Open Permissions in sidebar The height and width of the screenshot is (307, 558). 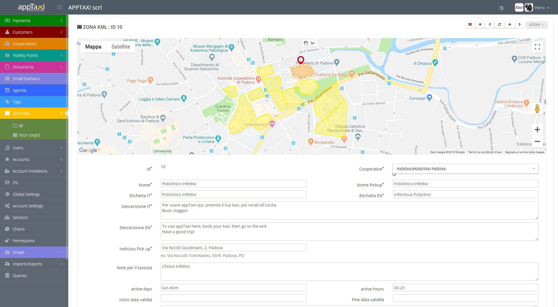point(33,241)
